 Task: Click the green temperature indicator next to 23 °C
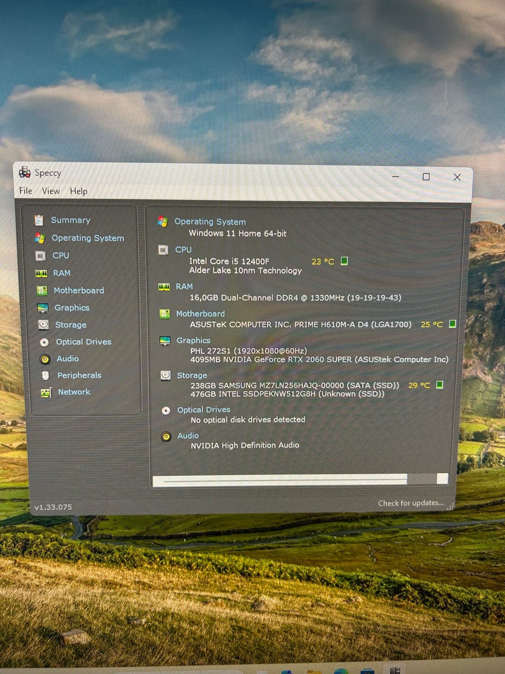[344, 261]
